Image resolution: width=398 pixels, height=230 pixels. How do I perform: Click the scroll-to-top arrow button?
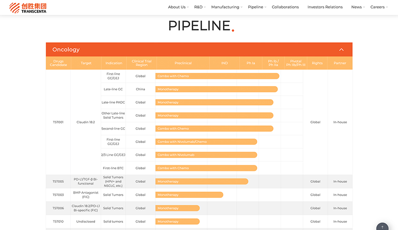pos(382,227)
